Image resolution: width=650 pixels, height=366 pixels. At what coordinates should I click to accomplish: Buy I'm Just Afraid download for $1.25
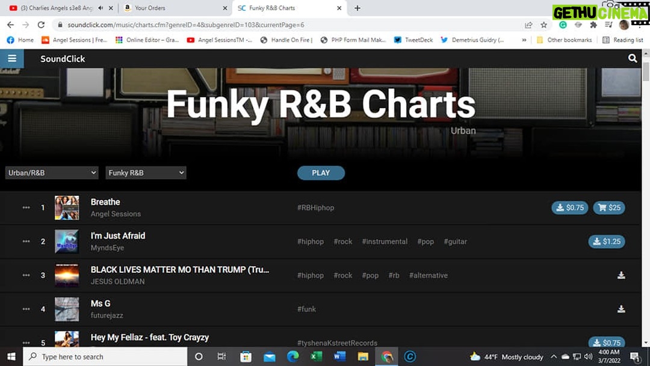pos(607,242)
